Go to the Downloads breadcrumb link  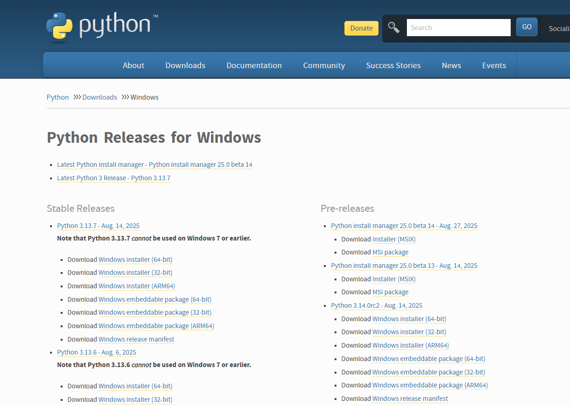point(100,97)
